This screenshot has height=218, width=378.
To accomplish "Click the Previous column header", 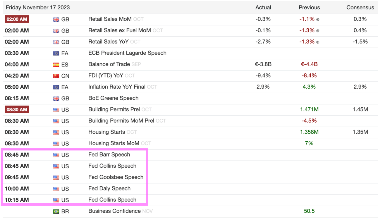I will pyautogui.click(x=309, y=8).
